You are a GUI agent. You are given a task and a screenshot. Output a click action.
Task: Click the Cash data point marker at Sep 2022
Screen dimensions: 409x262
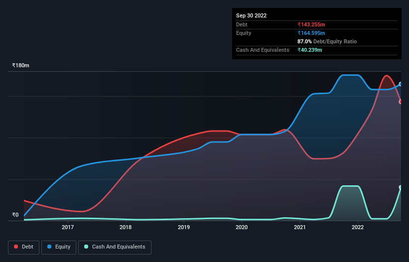tap(401, 187)
